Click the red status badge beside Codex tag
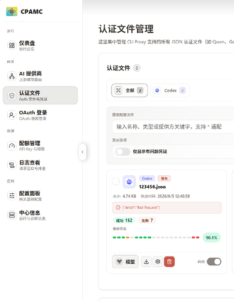Screen dimensions: 234x301 (164, 178)
